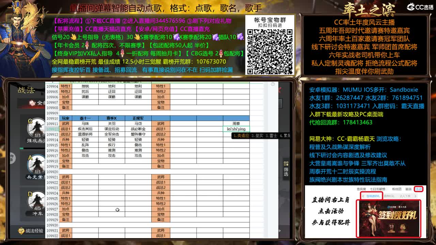Click the 线下研讨会内容剧透及修改建议 guide line
The height and width of the screenshot is (245, 436).
click(348, 155)
